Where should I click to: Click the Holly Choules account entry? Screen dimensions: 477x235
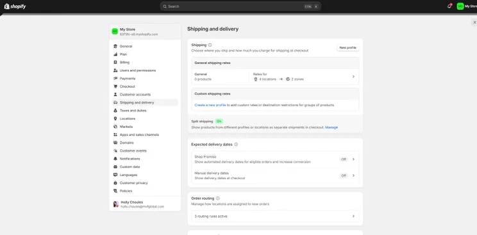coord(145,204)
